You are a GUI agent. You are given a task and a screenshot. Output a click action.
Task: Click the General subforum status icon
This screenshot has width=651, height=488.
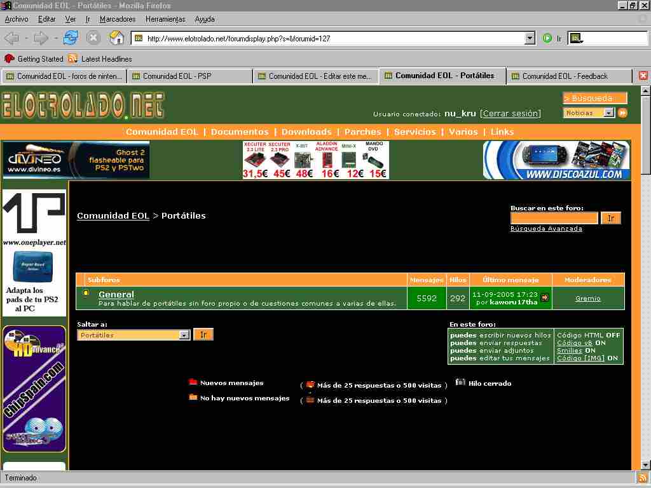(86, 292)
